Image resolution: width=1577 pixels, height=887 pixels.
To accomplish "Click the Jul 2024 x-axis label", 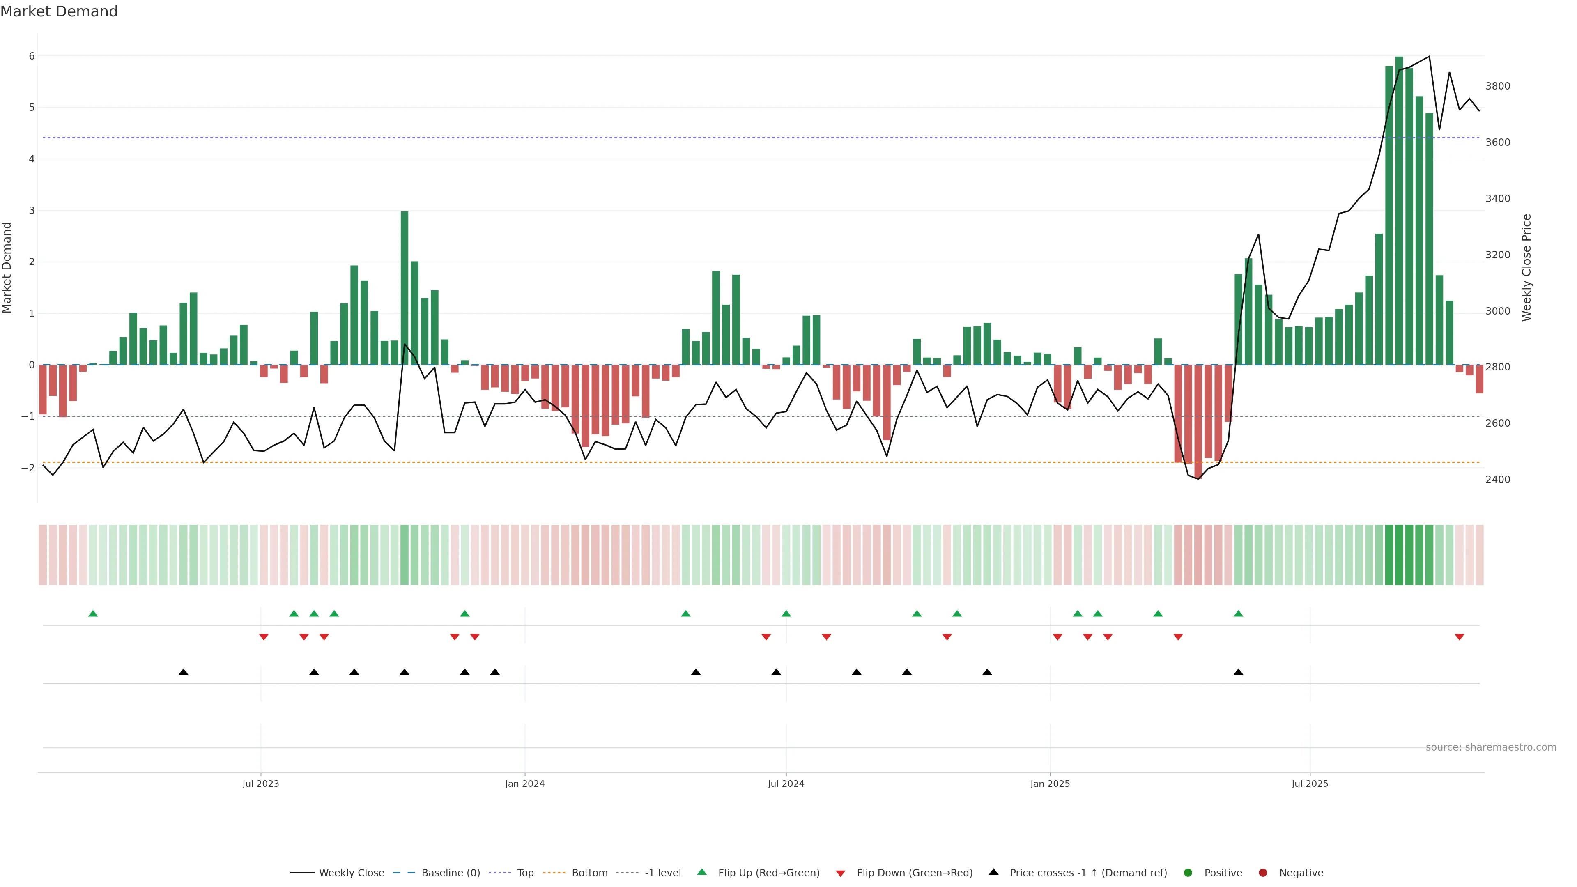I will point(786,784).
